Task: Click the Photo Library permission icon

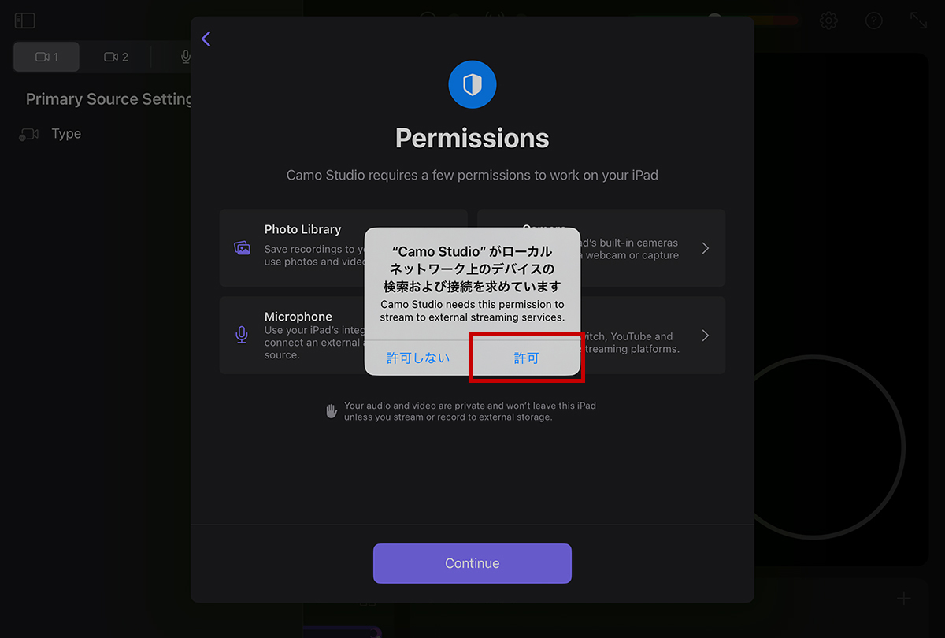Action: 242,248
